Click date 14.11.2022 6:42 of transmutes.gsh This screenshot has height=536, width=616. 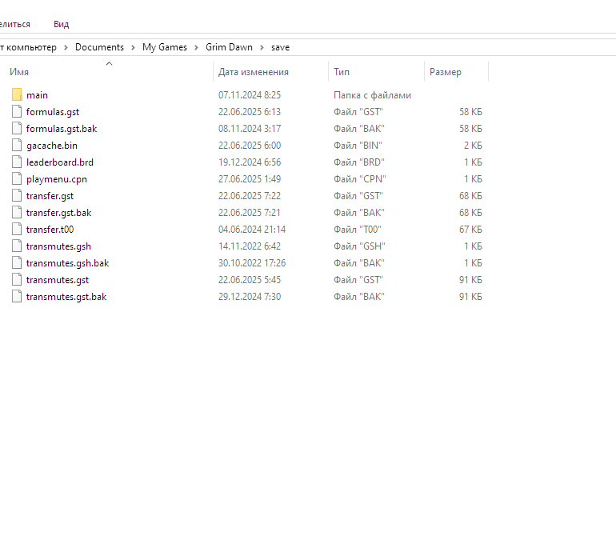click(x=250, y=246)
